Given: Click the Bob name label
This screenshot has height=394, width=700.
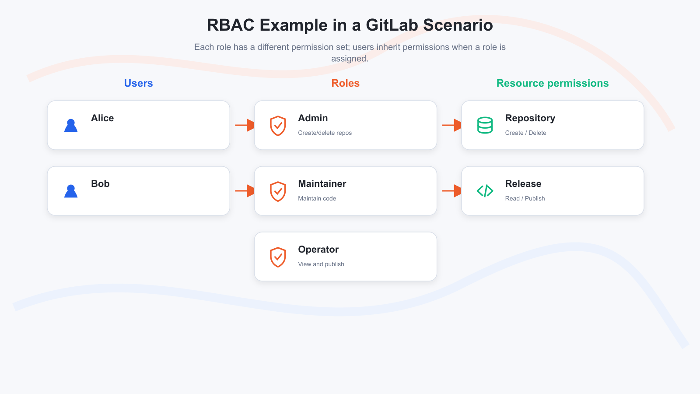Looking at the screenshot, I should coord(100,184).
